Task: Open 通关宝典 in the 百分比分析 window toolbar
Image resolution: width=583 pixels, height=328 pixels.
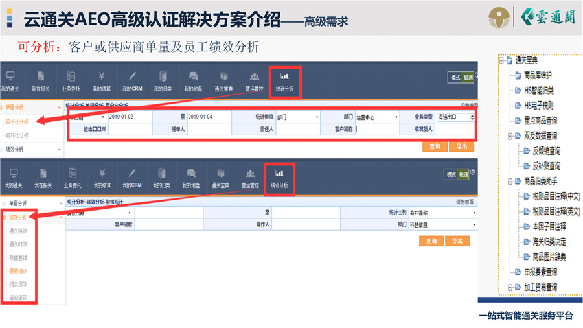Action: (223, 82)
